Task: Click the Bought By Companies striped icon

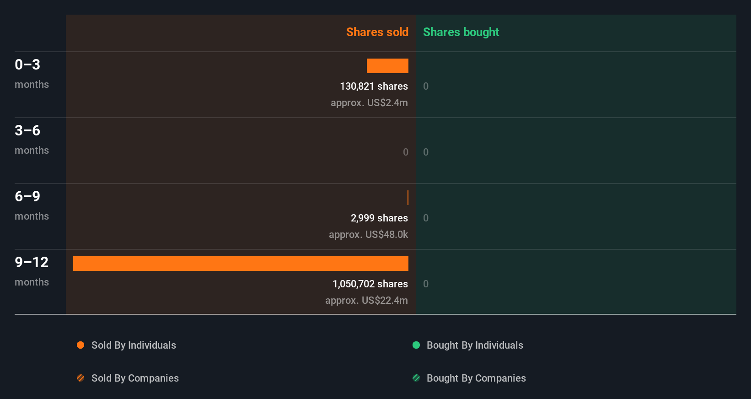Action: coord(416,378)
